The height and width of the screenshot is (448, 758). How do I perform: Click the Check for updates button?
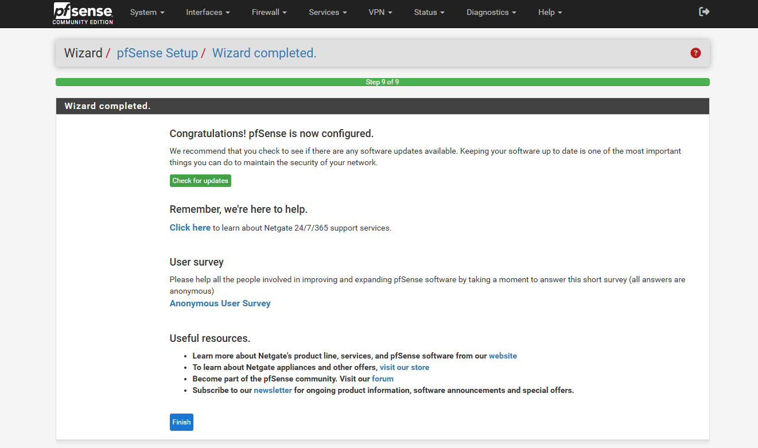200,181
